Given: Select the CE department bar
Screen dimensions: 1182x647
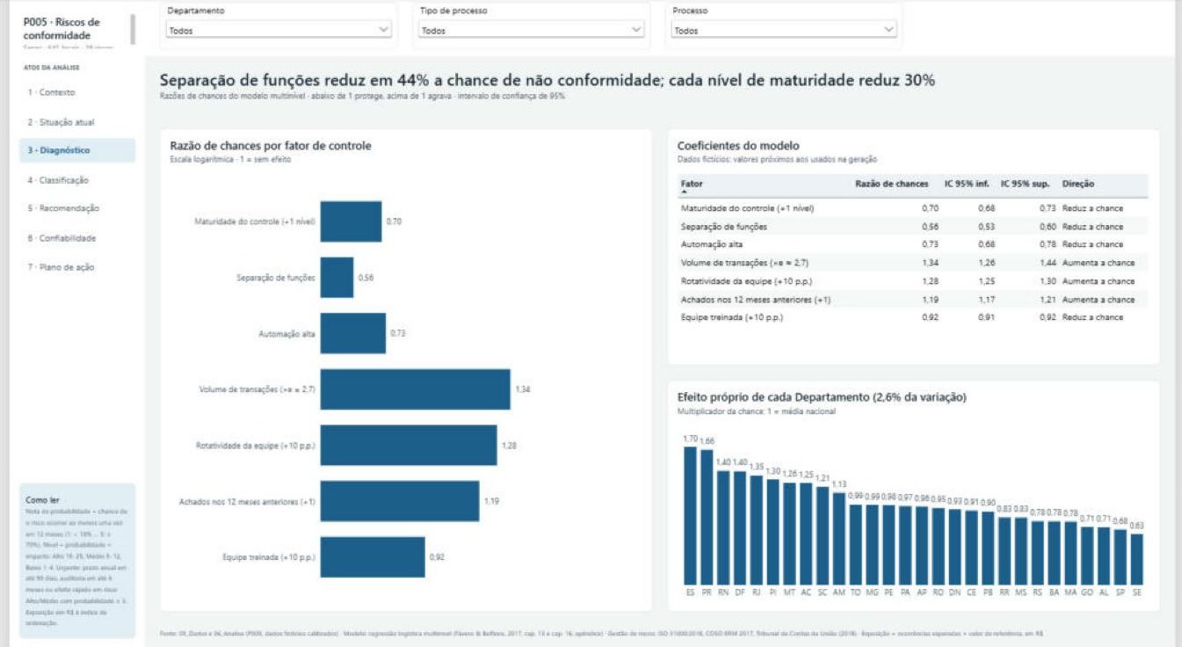Looking at the screenshot, I should [x=971, y=549].
